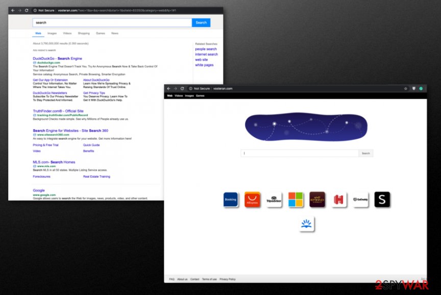Go forward in the vosteran.com homepage window
This screenshot has height=295, width=441.
tap(175, 89)
